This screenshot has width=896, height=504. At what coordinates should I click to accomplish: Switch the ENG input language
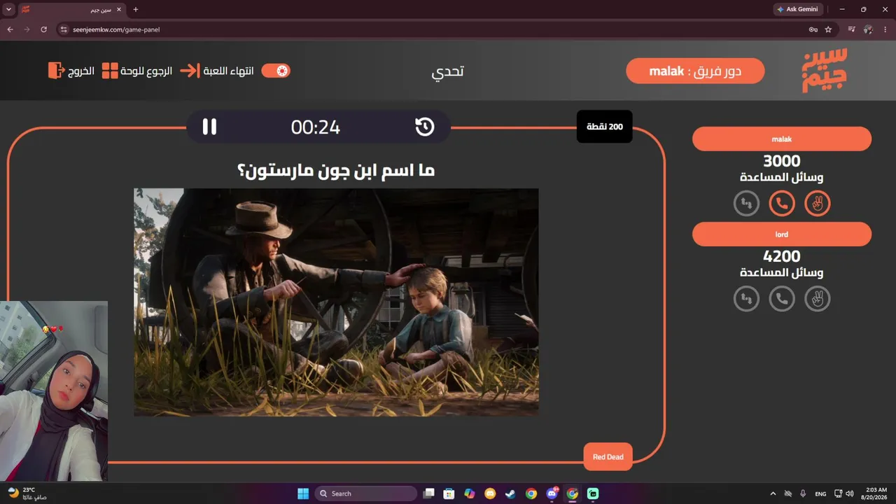pos(820,493)
